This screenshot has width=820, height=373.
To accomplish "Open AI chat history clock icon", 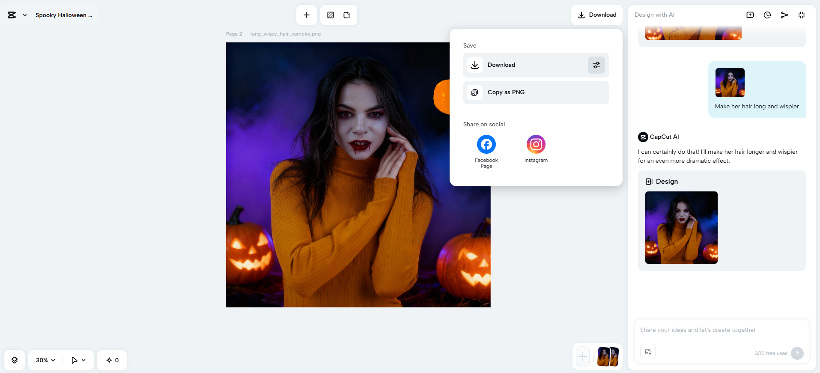I will [767, 15].
